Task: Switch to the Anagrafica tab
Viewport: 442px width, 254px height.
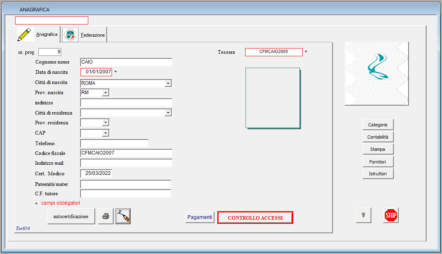Action: (38, 34)
